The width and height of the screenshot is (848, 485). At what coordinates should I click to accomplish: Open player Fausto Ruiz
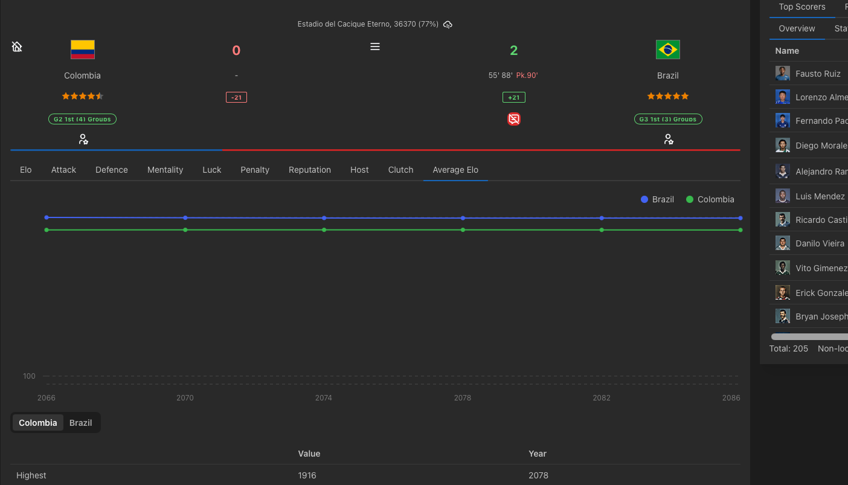pyautogui.click(x=818, y=74)
